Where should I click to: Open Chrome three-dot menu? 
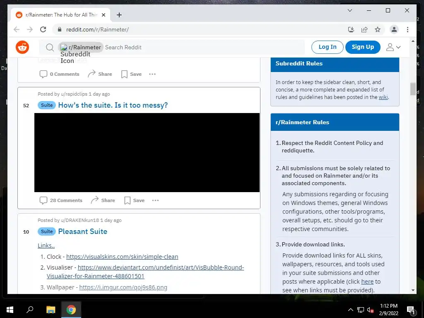pos(407,29)
